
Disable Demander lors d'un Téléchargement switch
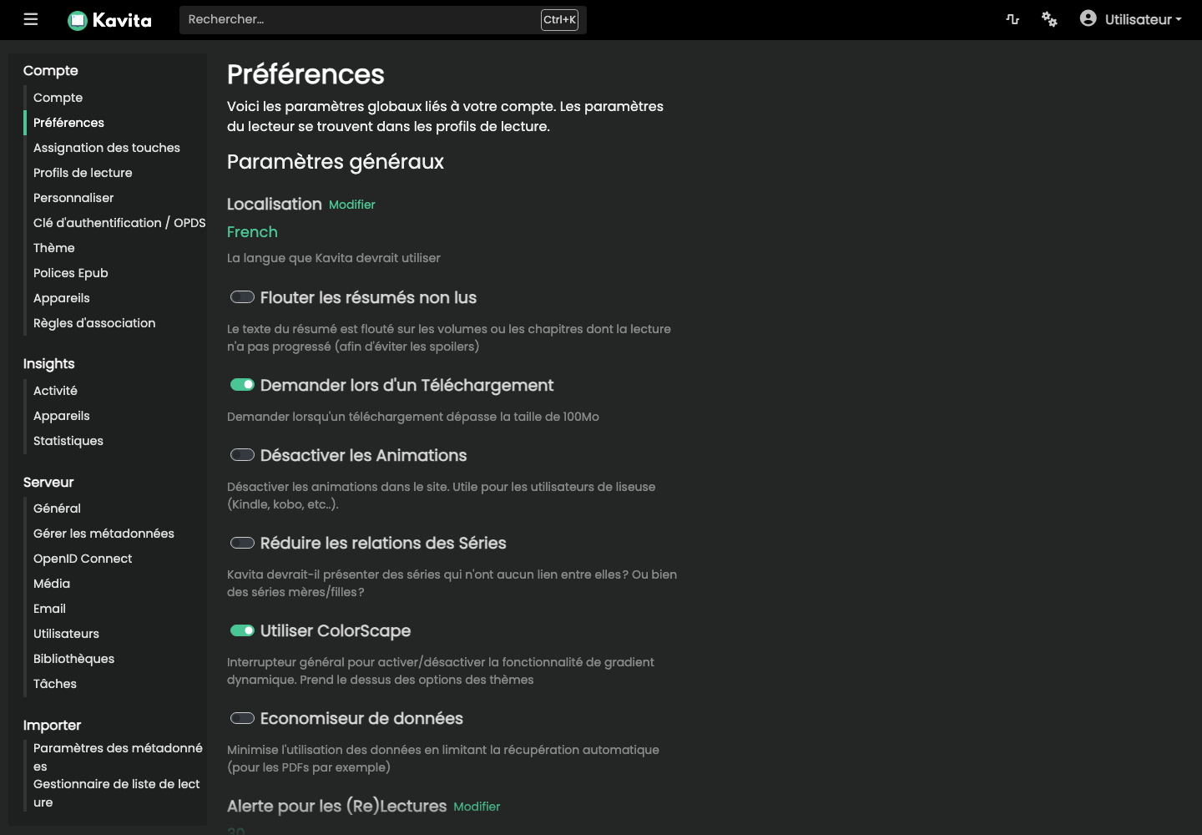tap(242, 385)
